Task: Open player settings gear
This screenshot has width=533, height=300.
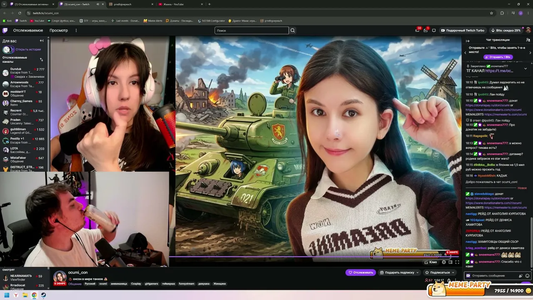Action: point(444,262)
